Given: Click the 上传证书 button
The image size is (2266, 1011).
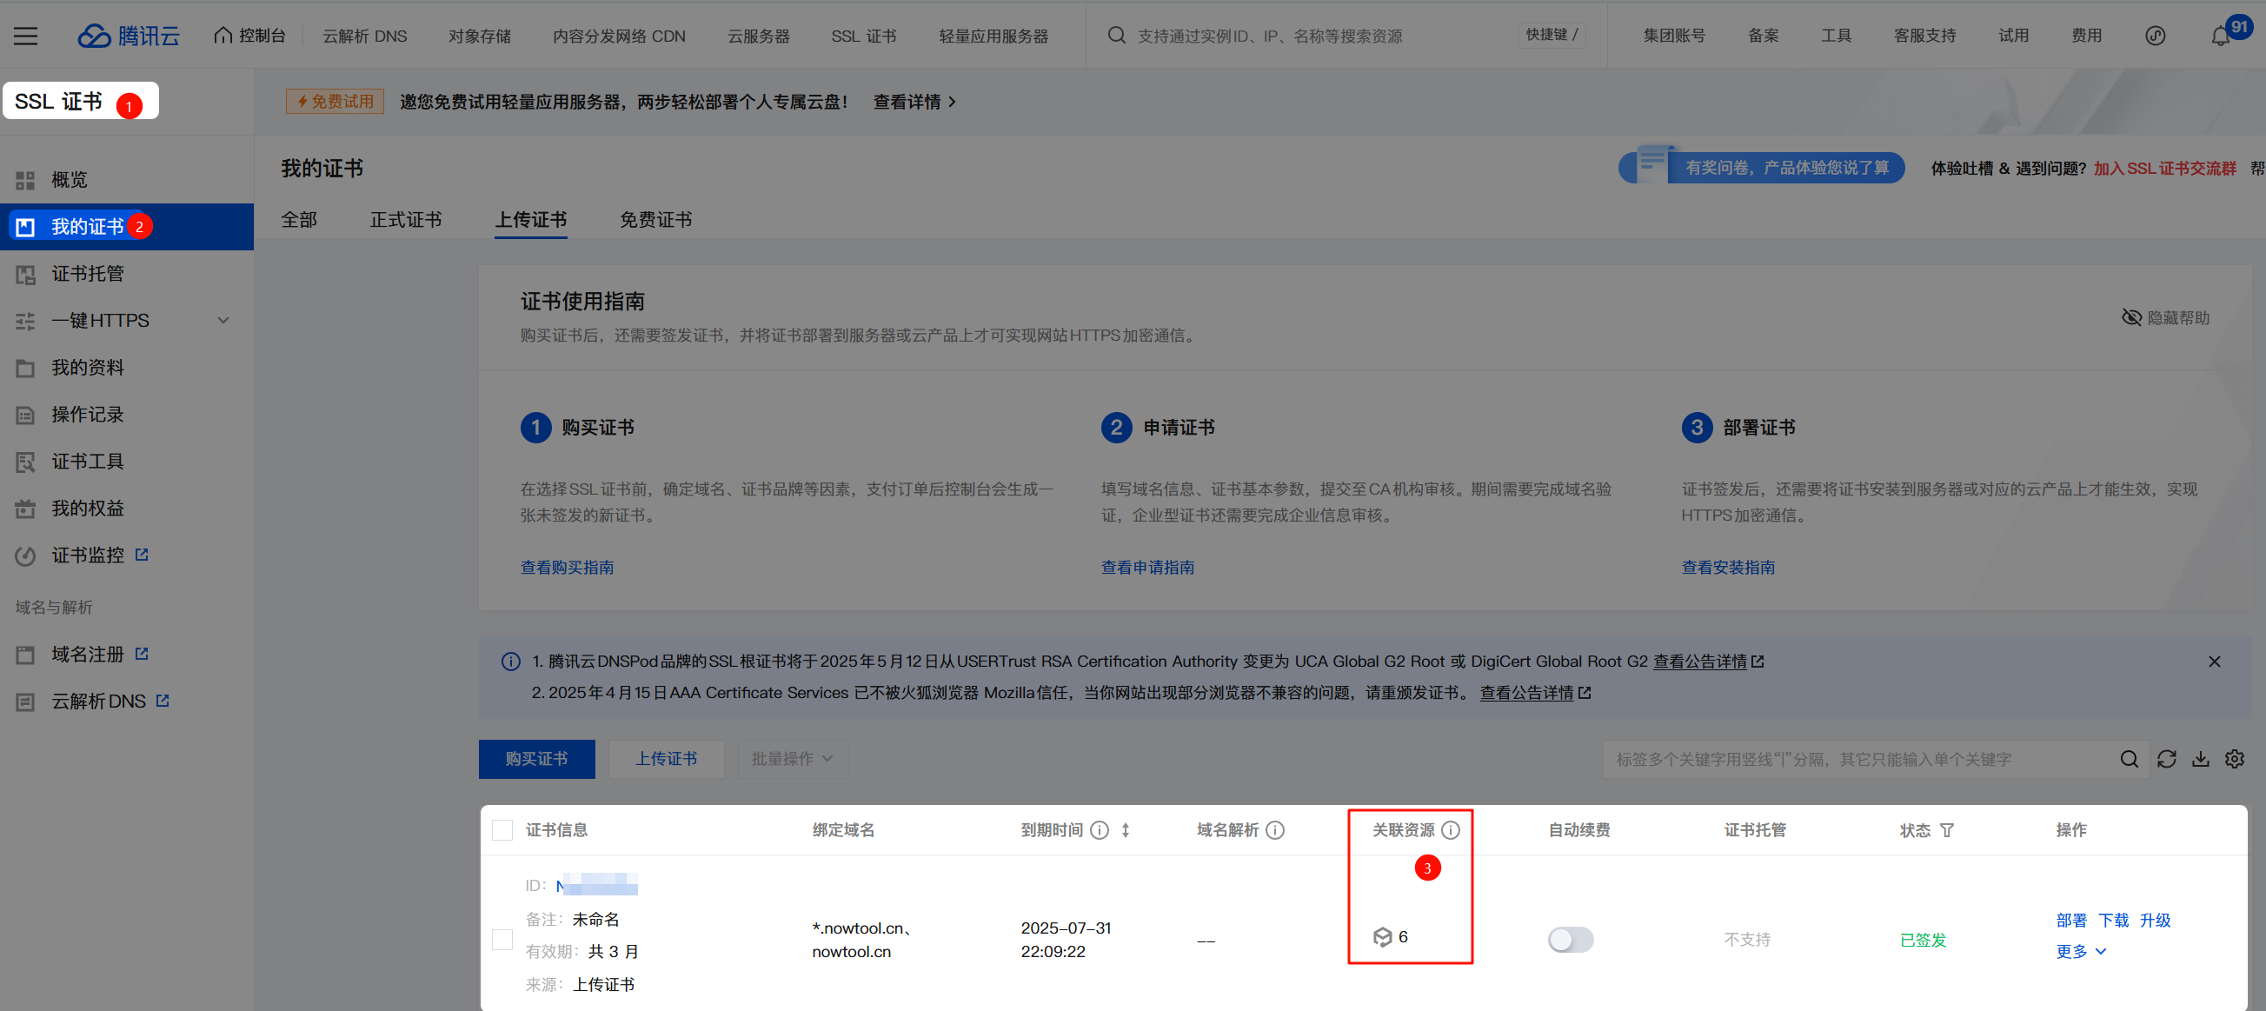Looking at the screenshot, I should [x=666, y=759].
